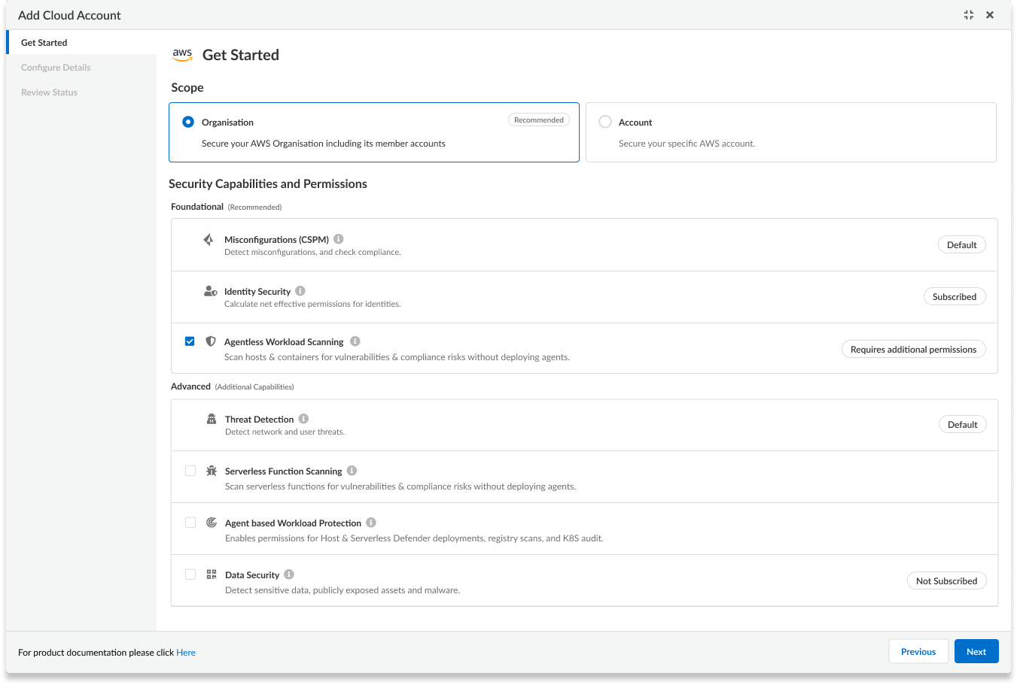Click the Recommended tag on Organisation card
The height and width of the screenshot is (685, 1017).
(539, 120)
